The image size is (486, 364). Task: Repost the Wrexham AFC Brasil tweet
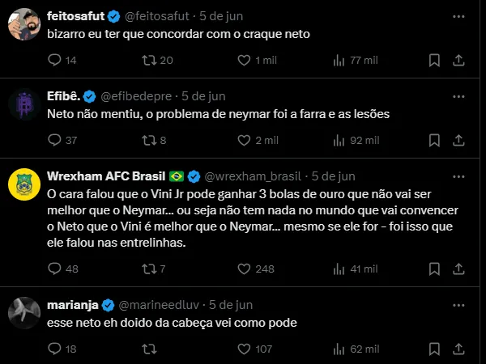(148, 269)
